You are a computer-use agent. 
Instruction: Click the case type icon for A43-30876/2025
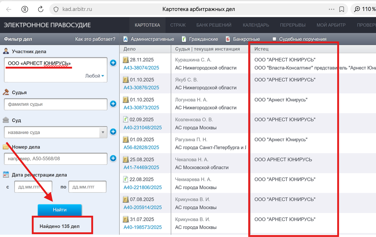tap(126, 80)
